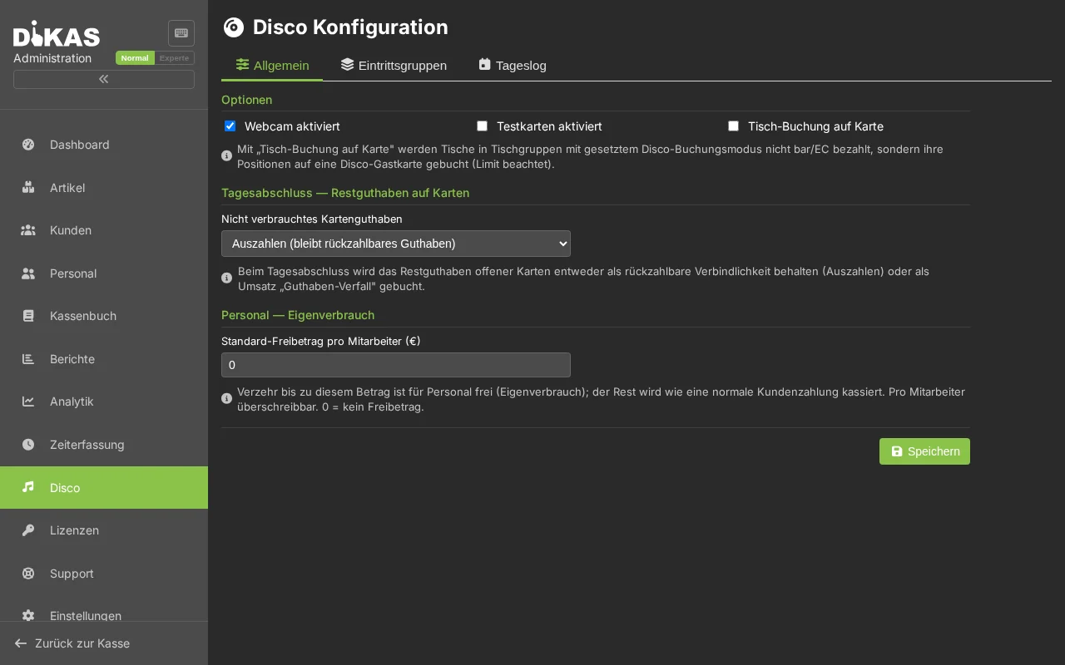Switch mode to Experte
The height and width of the screenshot is (665, 1065).
[x=175, y=58]
